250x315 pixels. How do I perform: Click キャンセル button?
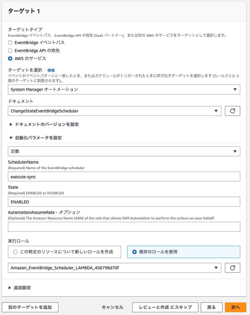[112, 307]
